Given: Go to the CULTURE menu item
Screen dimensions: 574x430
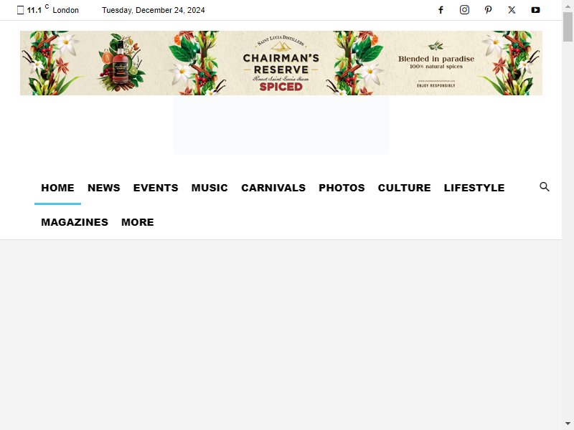Looking at the screenshot, I should (404, 188).
